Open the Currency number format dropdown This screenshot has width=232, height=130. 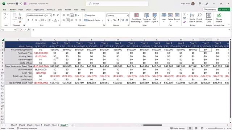(127, 15)
